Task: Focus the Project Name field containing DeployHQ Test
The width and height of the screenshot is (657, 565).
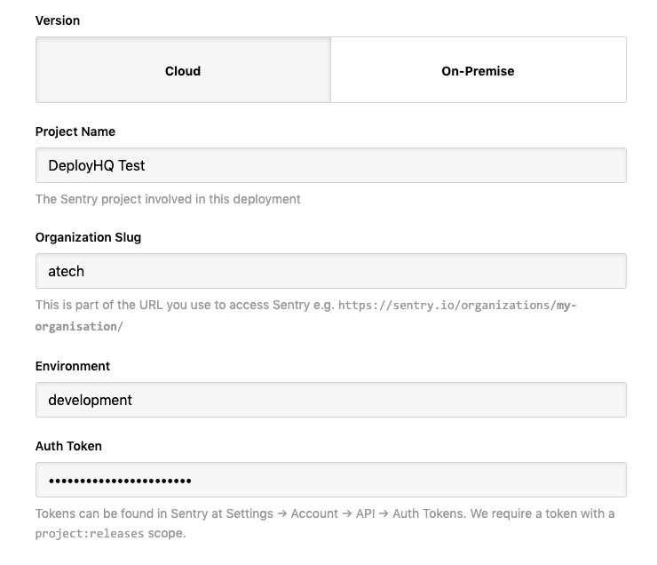Action: pos(331,165)
